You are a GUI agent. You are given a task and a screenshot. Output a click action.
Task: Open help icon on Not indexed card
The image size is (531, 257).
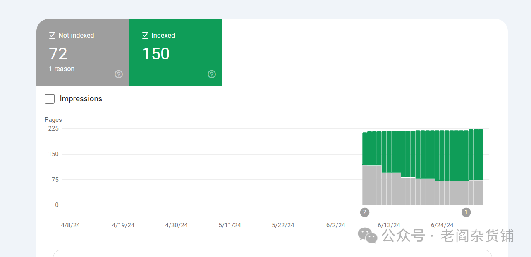[x=119, y=74]
